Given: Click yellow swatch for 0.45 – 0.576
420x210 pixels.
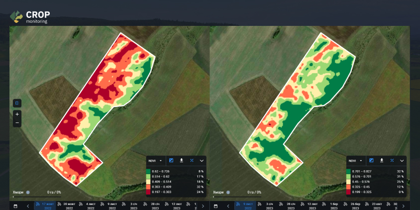Looking at the screenshot, I should (348, 182).
